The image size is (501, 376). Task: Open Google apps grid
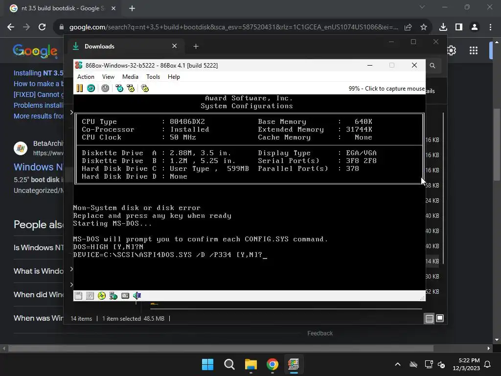pyautogui.click(x=474, y=50)
